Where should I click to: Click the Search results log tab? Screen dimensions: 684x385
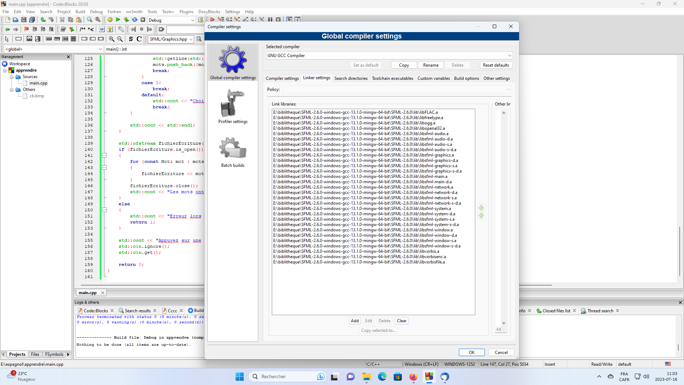(138, 311)
